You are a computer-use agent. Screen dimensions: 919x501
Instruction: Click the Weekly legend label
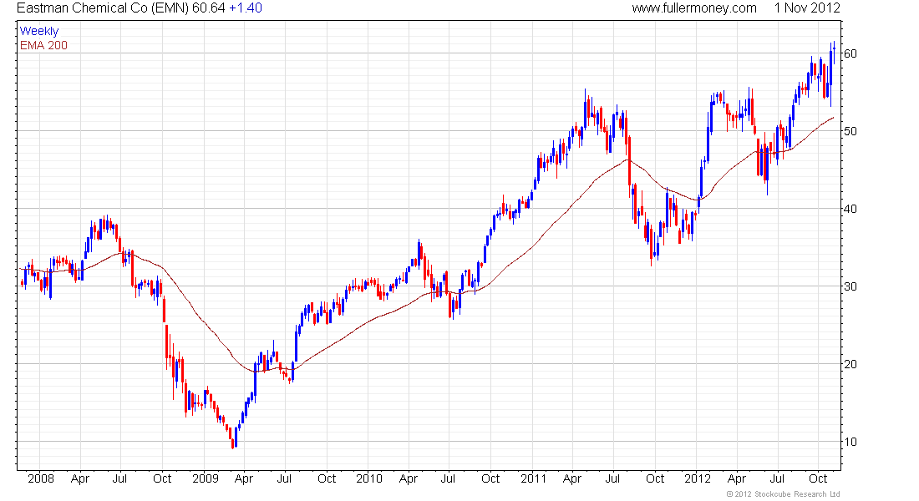[39, 31]
